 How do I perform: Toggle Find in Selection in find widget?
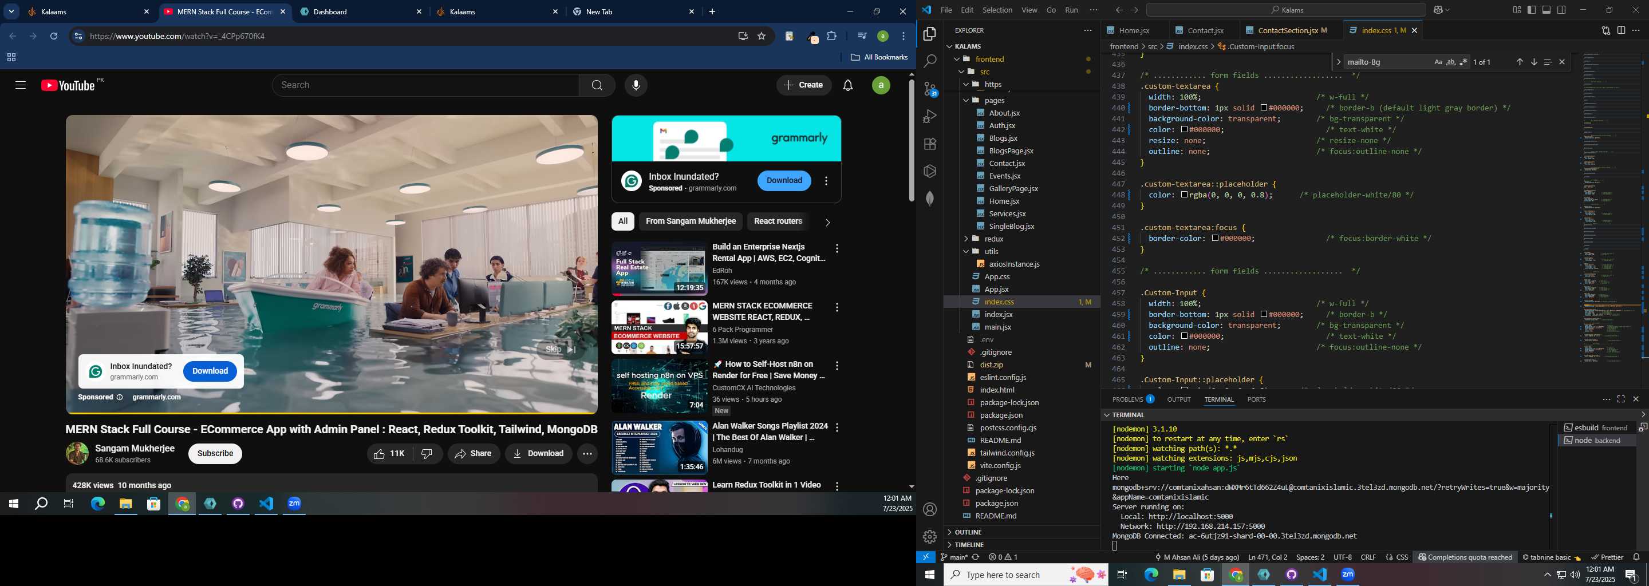coord(1547,62)
